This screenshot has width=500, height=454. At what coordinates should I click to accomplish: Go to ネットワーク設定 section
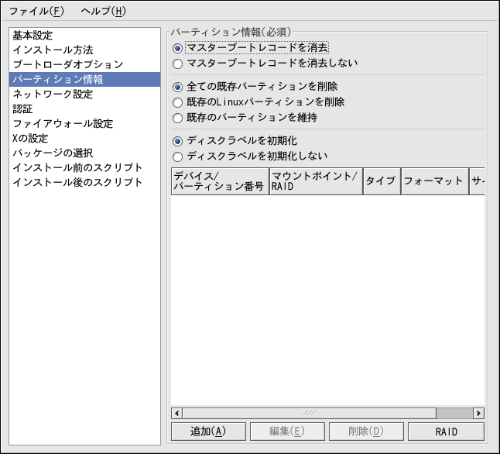coord(53,94)
